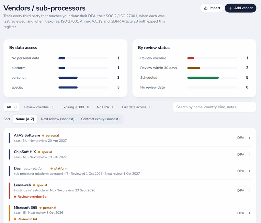The image size is (261, 223).
Task: Click the personal badge on Microsoft 365
Action: [x=48, y=208]
